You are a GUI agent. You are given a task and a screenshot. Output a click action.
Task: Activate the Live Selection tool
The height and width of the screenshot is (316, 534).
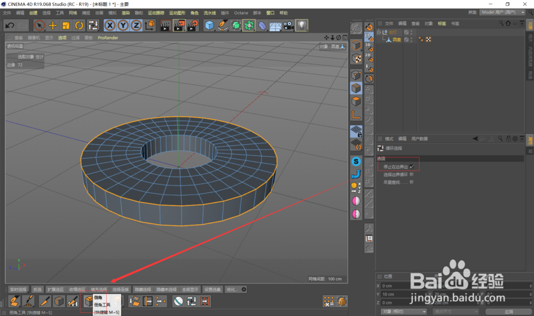click(x=39, y=25)
